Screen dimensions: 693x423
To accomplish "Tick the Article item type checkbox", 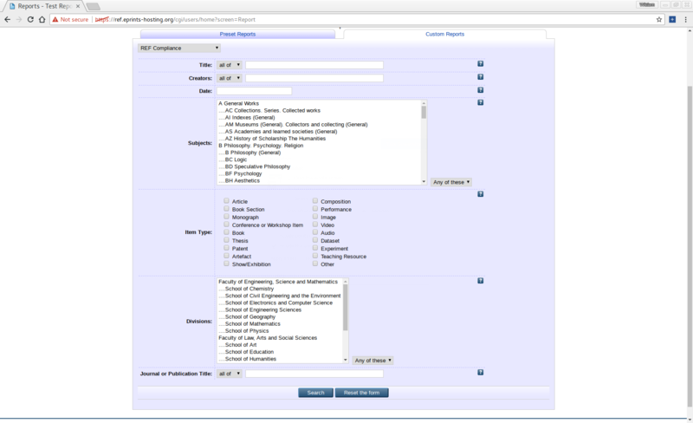I will (227, 201).
